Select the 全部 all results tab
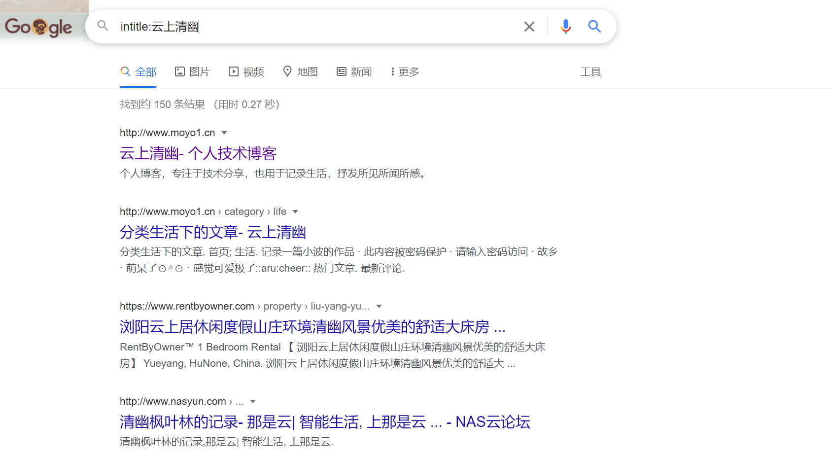The height and width of the screenshot is (456, 832). pos(139,72)
